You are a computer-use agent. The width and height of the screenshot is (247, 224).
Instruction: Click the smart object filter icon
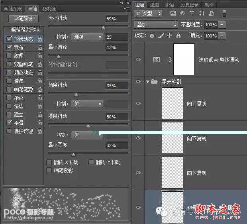[211, 13]
